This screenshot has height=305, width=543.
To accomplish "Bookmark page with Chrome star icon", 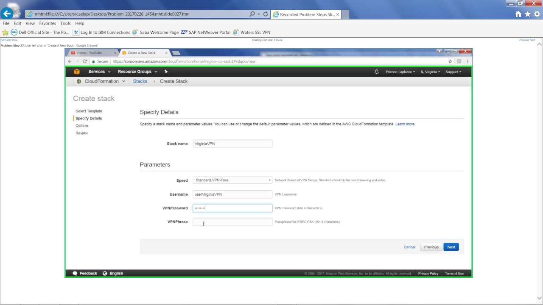I will [x=451, y=61].
